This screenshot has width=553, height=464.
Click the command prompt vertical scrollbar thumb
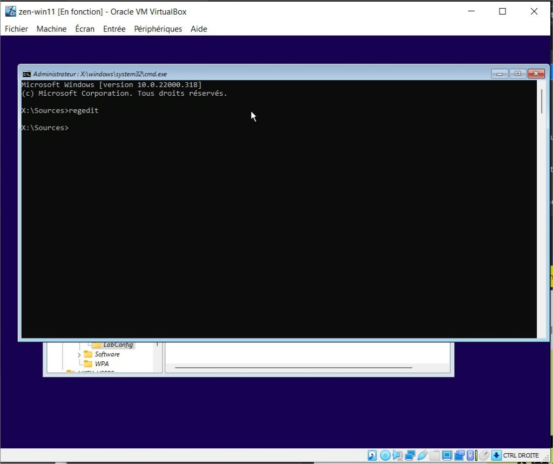point(542,102)
